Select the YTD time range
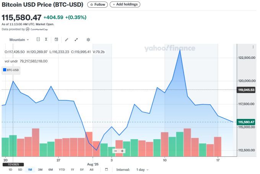Image resolution: width=260 pixels, height=174 pixels. tap(62, 169)
